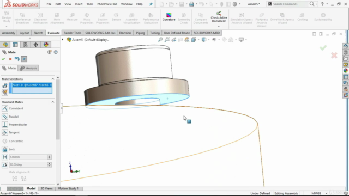Open the Curvature tool
This screenshot has height=196, width=349.
point(169,17)
